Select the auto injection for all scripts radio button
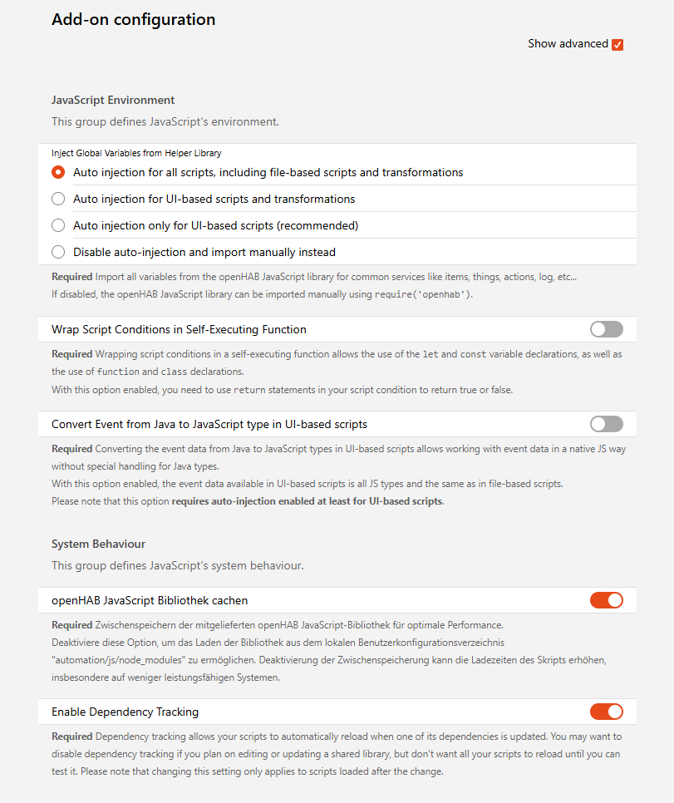This screenshot has height=803, width=674. (x=58, y=173)
